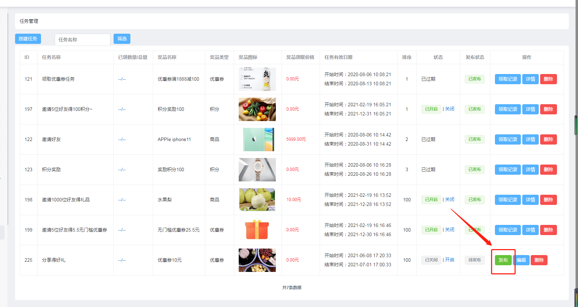Click the 已发布 tag of task 121
This screenshot has height=307, width=578.
475,79
